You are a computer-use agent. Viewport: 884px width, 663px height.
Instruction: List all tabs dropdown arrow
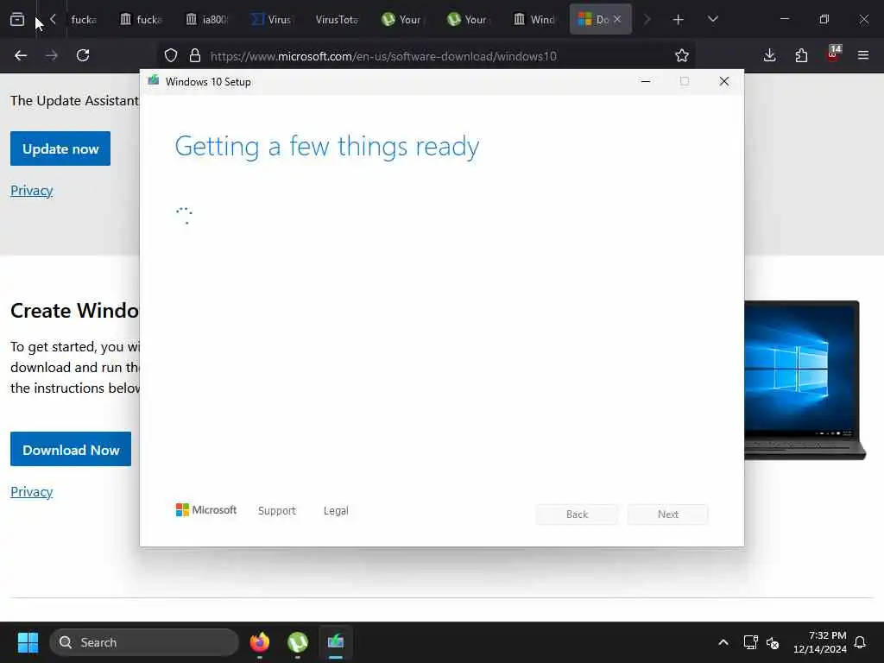point(712,20)
